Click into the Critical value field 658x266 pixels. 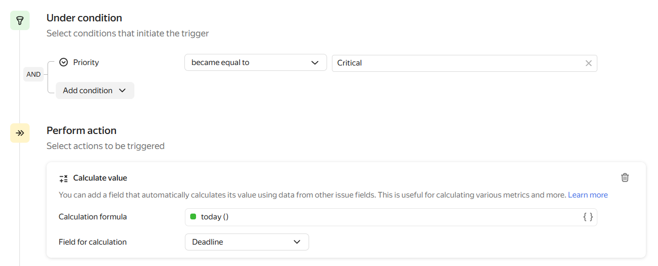(x=456, y=63)
